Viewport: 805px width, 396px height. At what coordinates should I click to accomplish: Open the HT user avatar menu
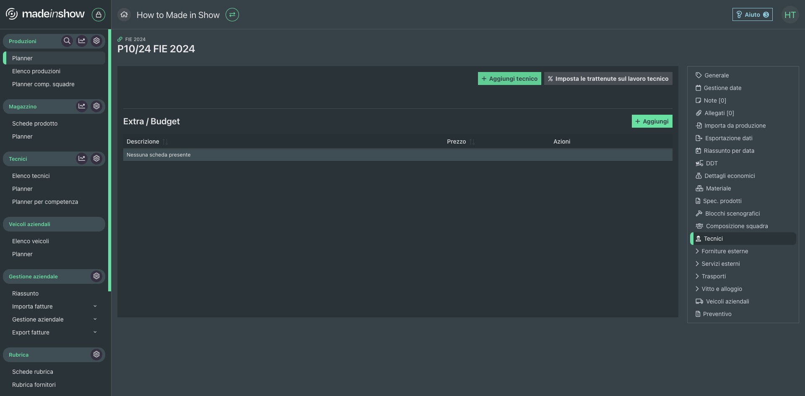790,15
